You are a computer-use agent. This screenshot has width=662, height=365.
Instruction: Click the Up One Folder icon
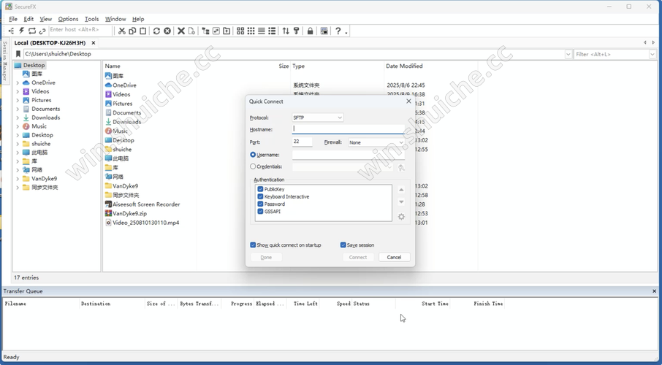tap(227, 31)
